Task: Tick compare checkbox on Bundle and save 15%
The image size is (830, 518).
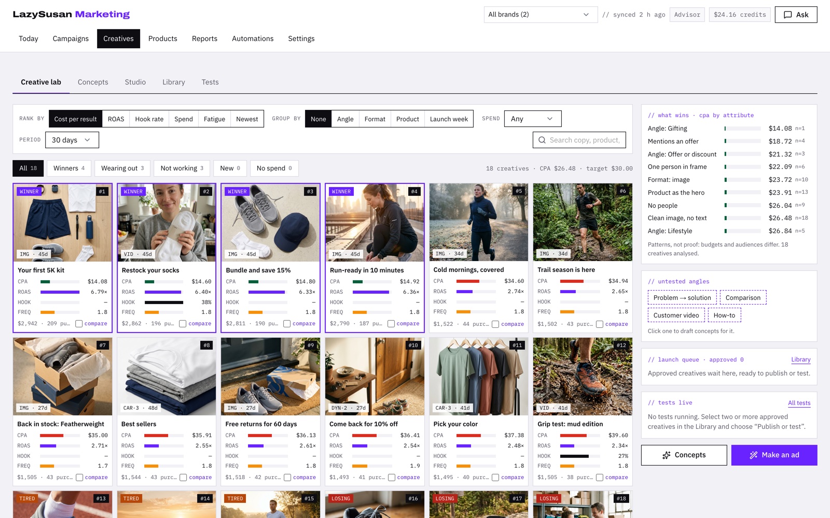Action: 287,324
